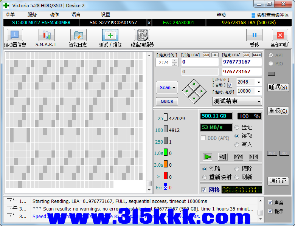Viewport: 295px width, 226px height.
Task: Open the 设置 menu
Action: pos(106,15)
